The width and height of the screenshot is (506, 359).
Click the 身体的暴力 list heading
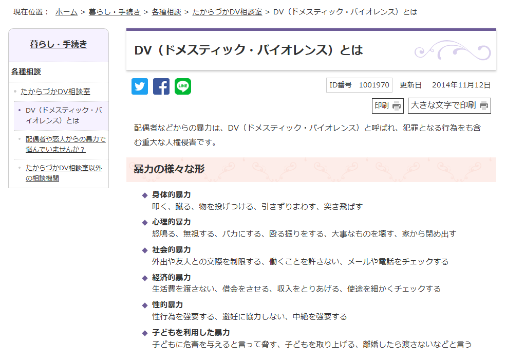coord(172,194)
